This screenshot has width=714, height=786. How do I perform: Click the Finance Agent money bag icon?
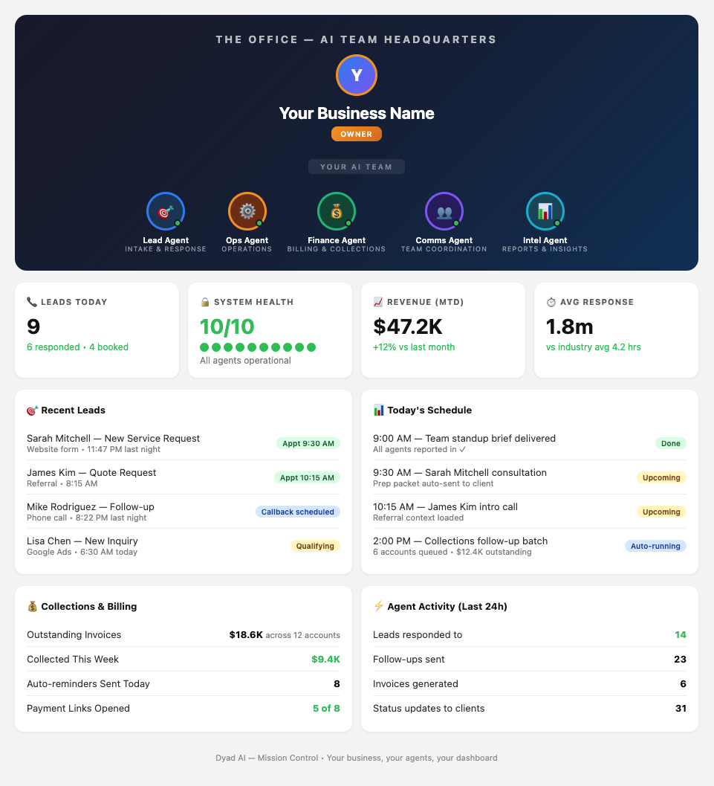pyautogui.click(x=336, y=210)
